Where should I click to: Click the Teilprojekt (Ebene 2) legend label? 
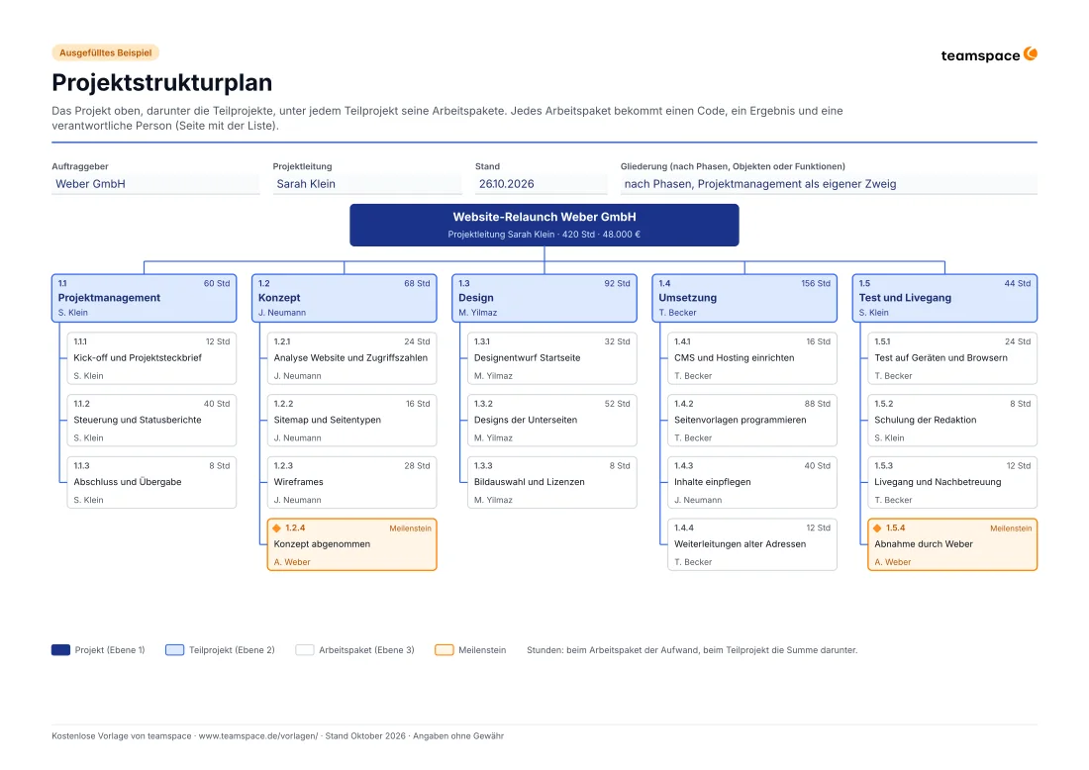coord(232,650)
